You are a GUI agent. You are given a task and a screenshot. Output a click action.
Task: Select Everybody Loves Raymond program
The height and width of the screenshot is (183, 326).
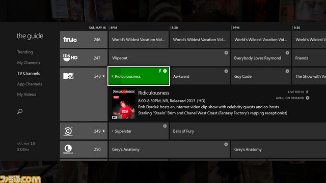click(261, 58)
